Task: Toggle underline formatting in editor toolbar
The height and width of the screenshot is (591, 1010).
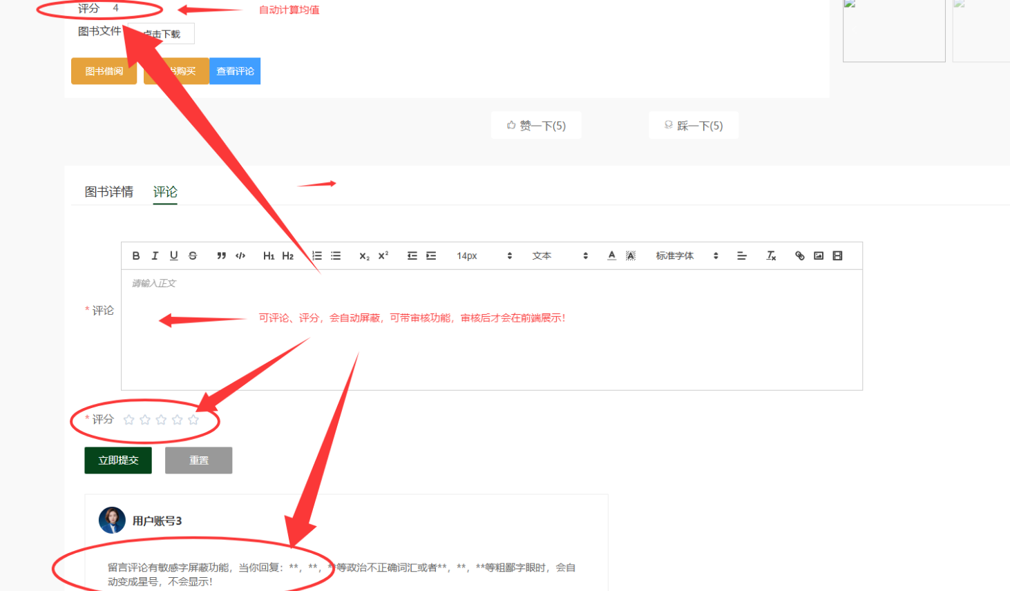Action: [173, 255]
